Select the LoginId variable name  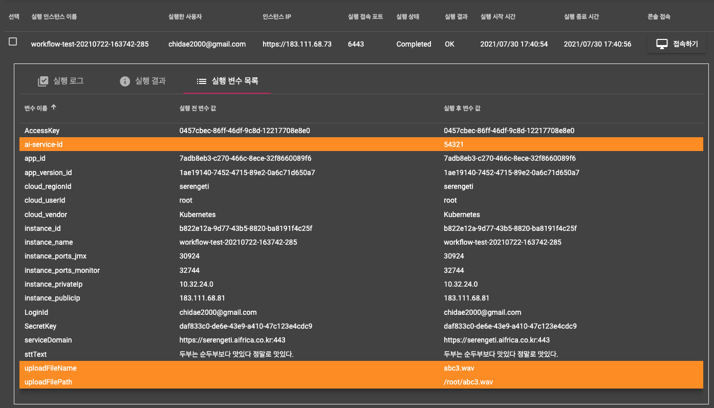pyautogui.click(x=36, y=312)
